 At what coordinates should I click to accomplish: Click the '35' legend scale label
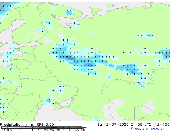(x=64, y=130)
